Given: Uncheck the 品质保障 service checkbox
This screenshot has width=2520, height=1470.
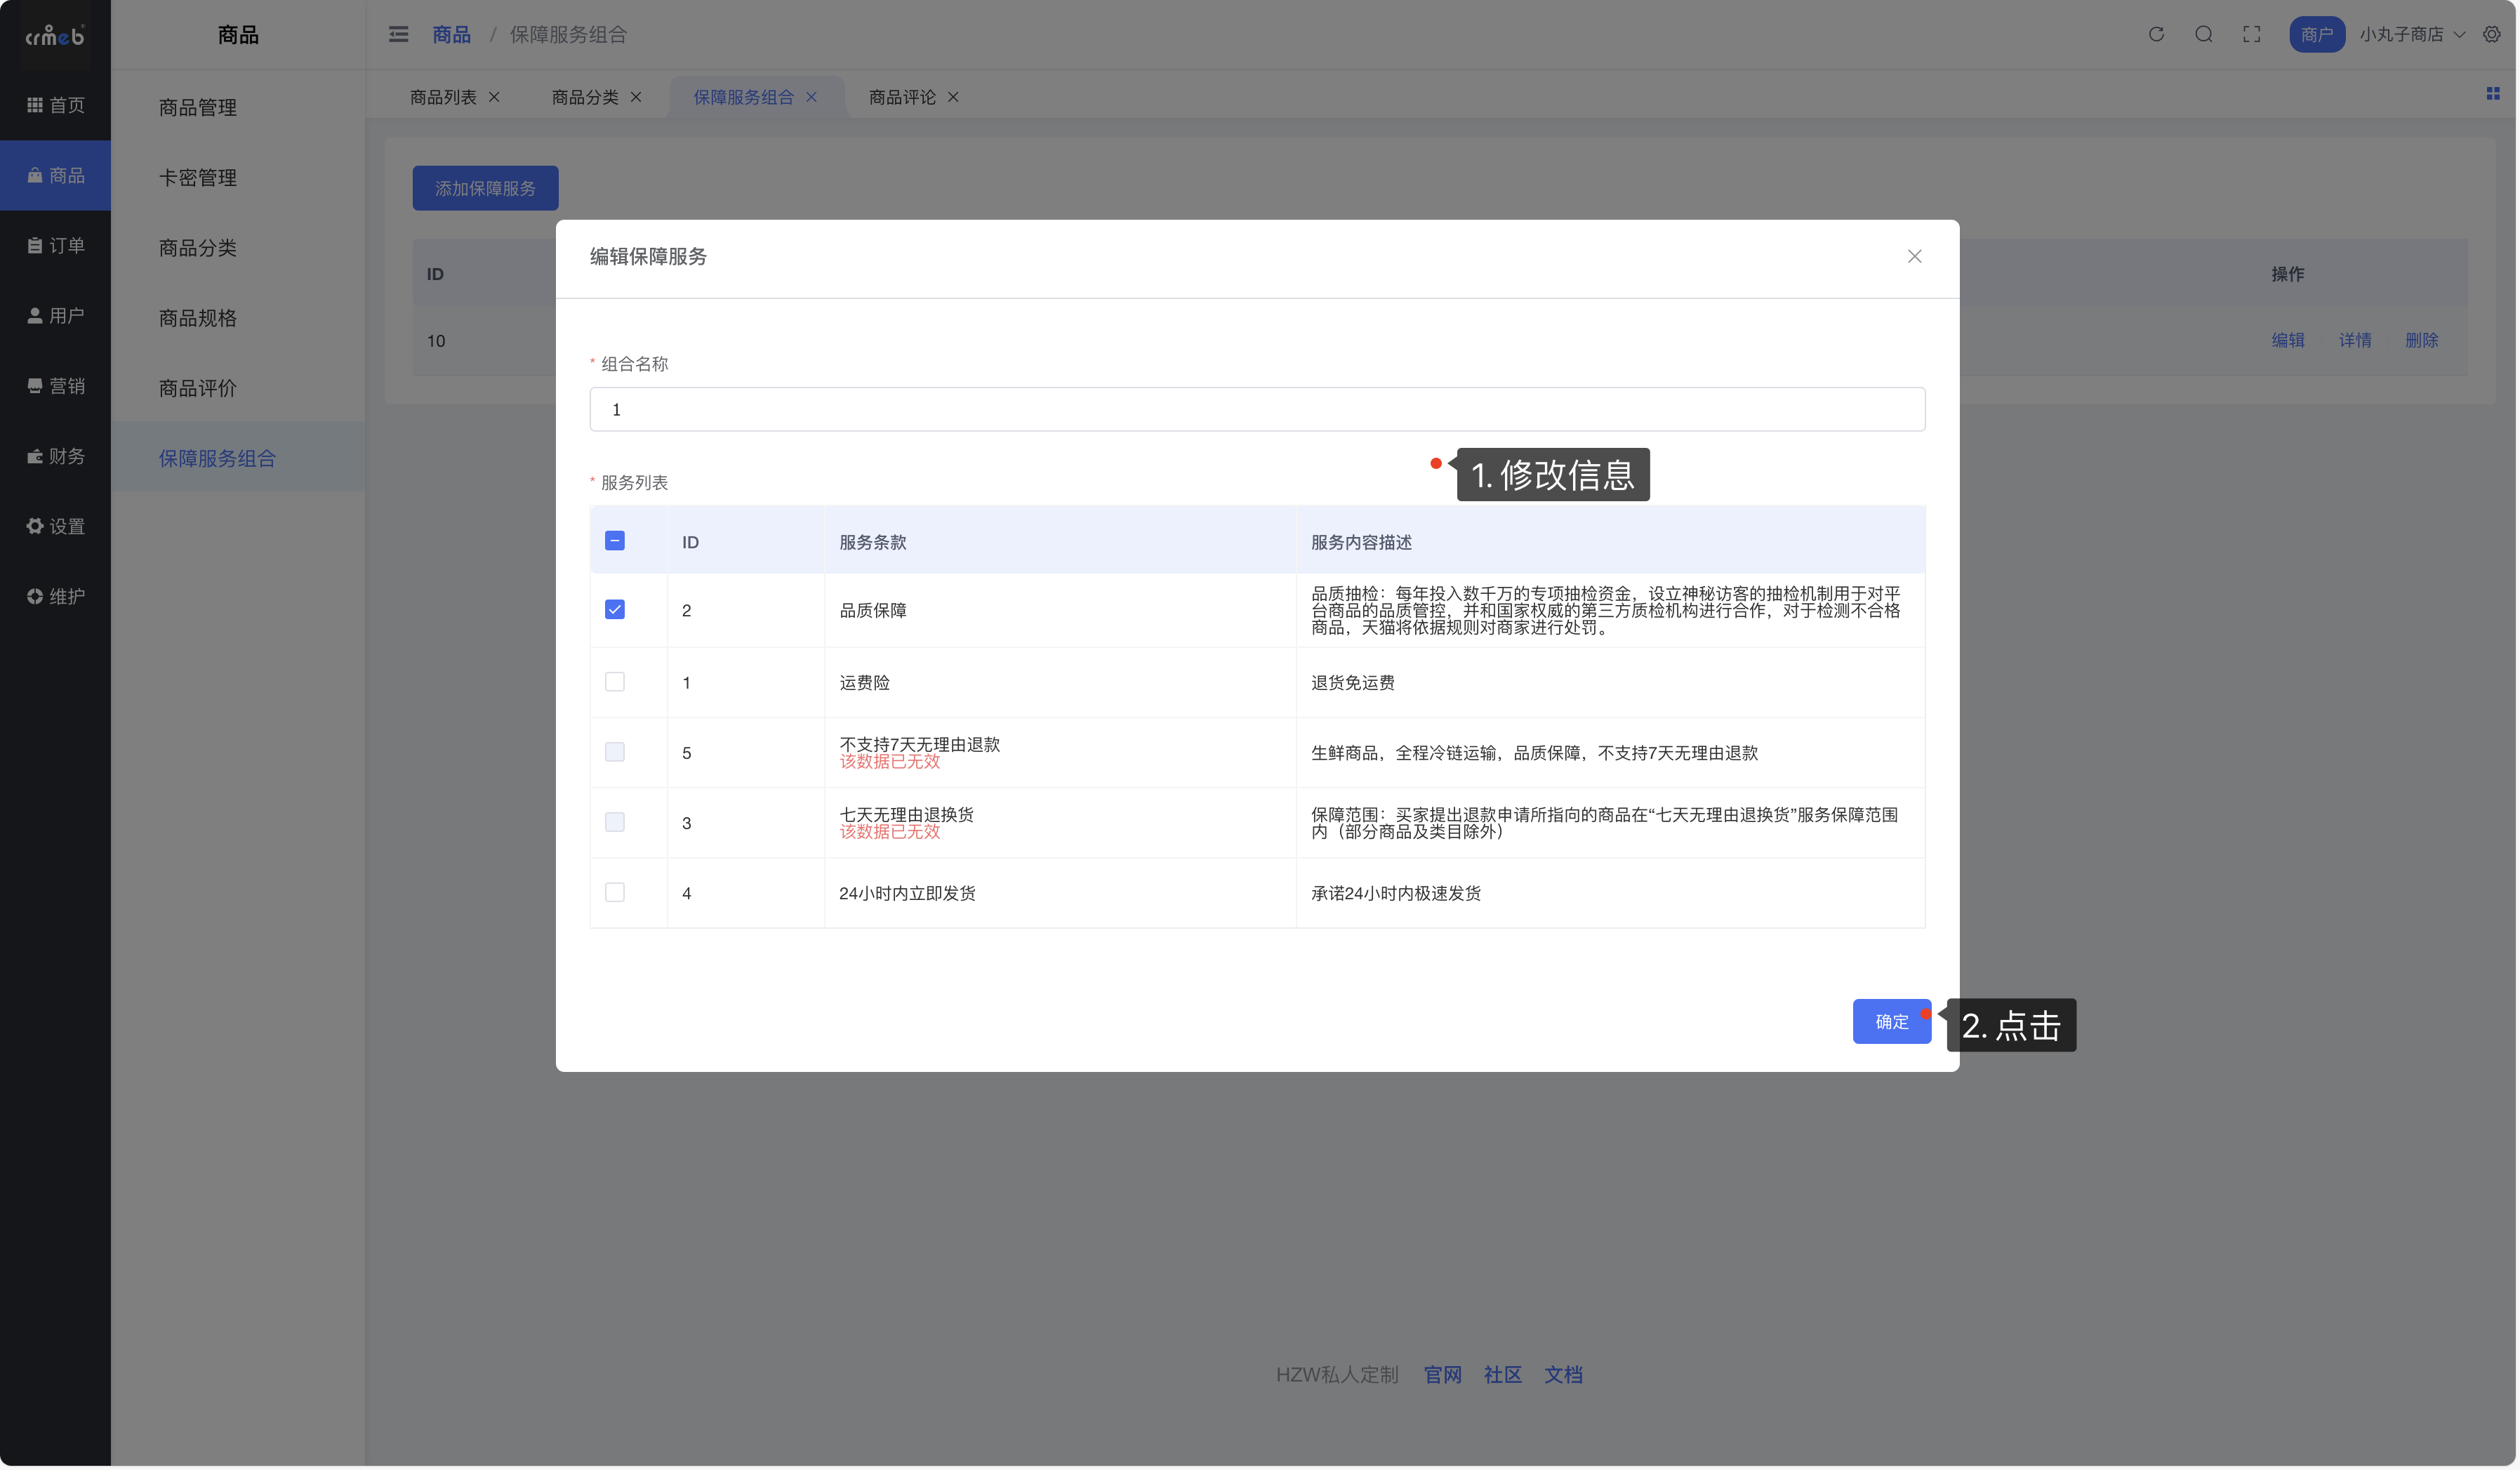Looking at the screenshot, I should click(615, 609).
